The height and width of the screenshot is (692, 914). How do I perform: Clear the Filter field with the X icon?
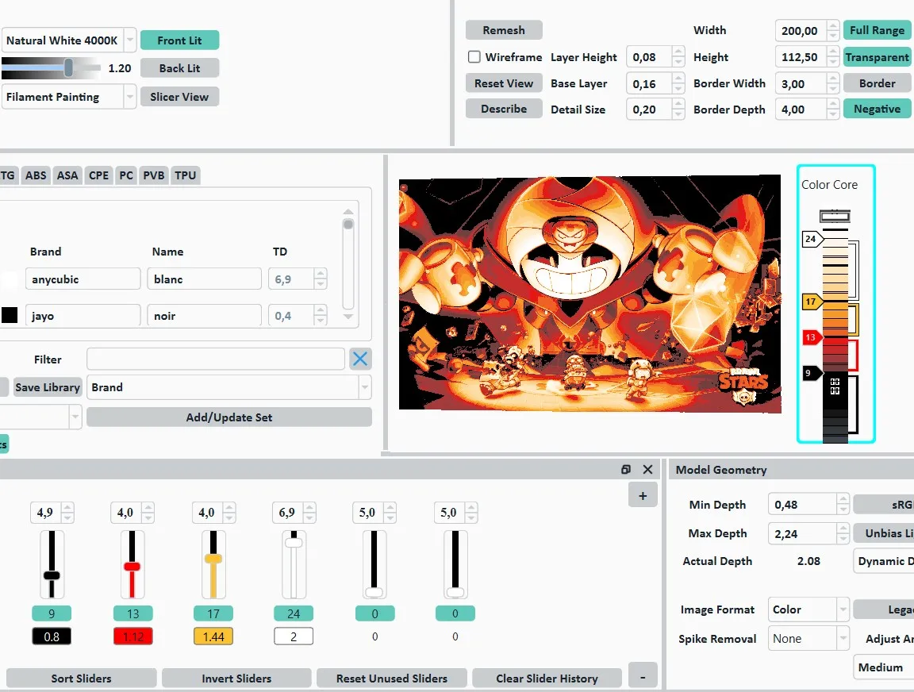pos(360,359)
